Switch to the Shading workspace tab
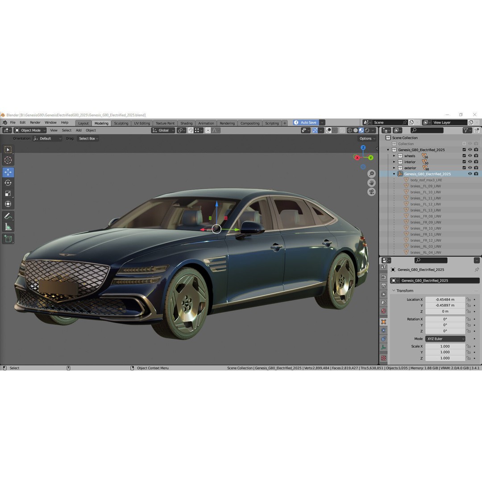The width and height of the screenshot is (482, 482). pos(186,123)
